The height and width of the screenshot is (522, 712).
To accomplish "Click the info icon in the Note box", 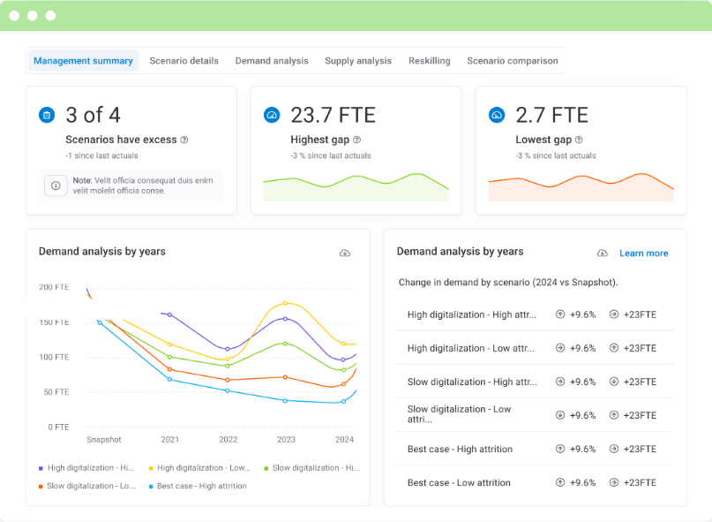I will point(56,185).
